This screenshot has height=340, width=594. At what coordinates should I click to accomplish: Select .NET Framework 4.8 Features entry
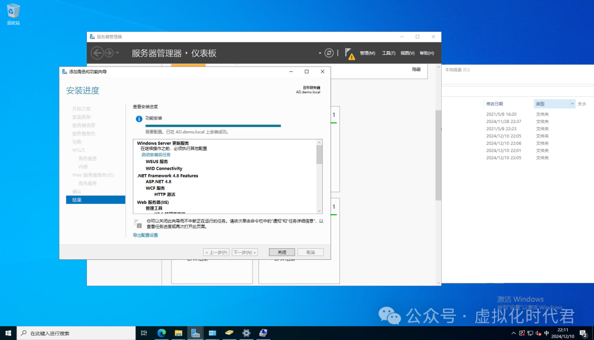(167, 175)
